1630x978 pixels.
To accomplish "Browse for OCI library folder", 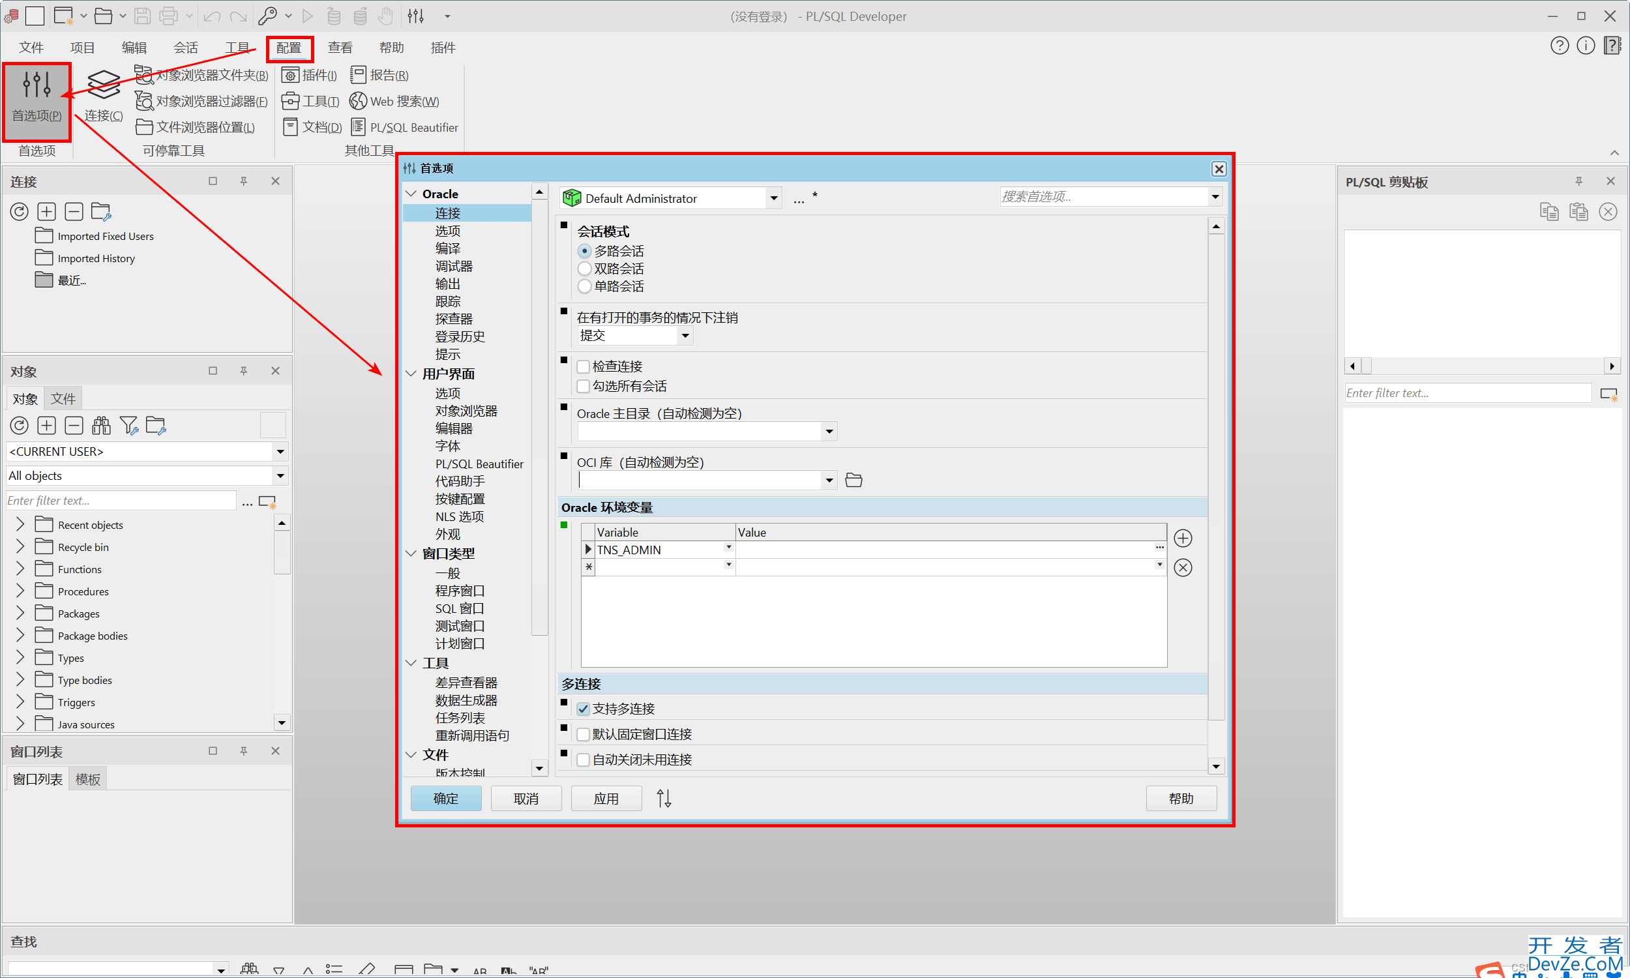I will pyautogui.click(x=854, y=481).
